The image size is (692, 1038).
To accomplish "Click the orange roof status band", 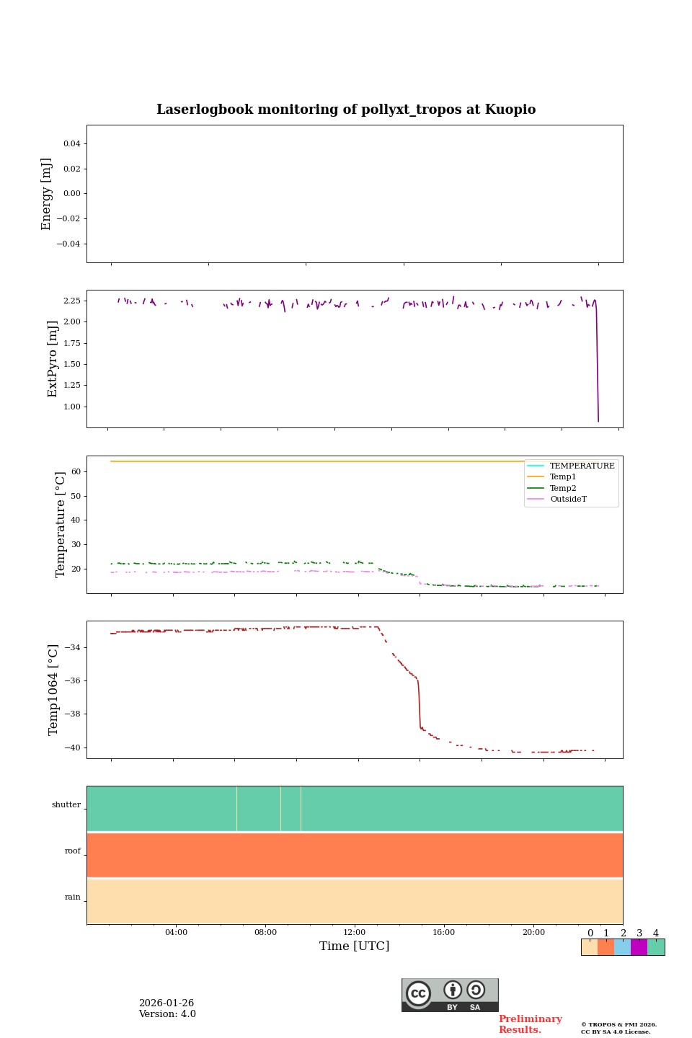I will (x=355, y=855).
